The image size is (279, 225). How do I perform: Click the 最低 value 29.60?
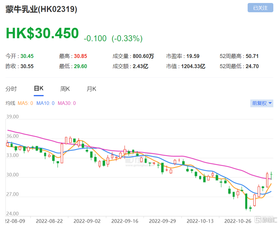(x=80, y=66)
